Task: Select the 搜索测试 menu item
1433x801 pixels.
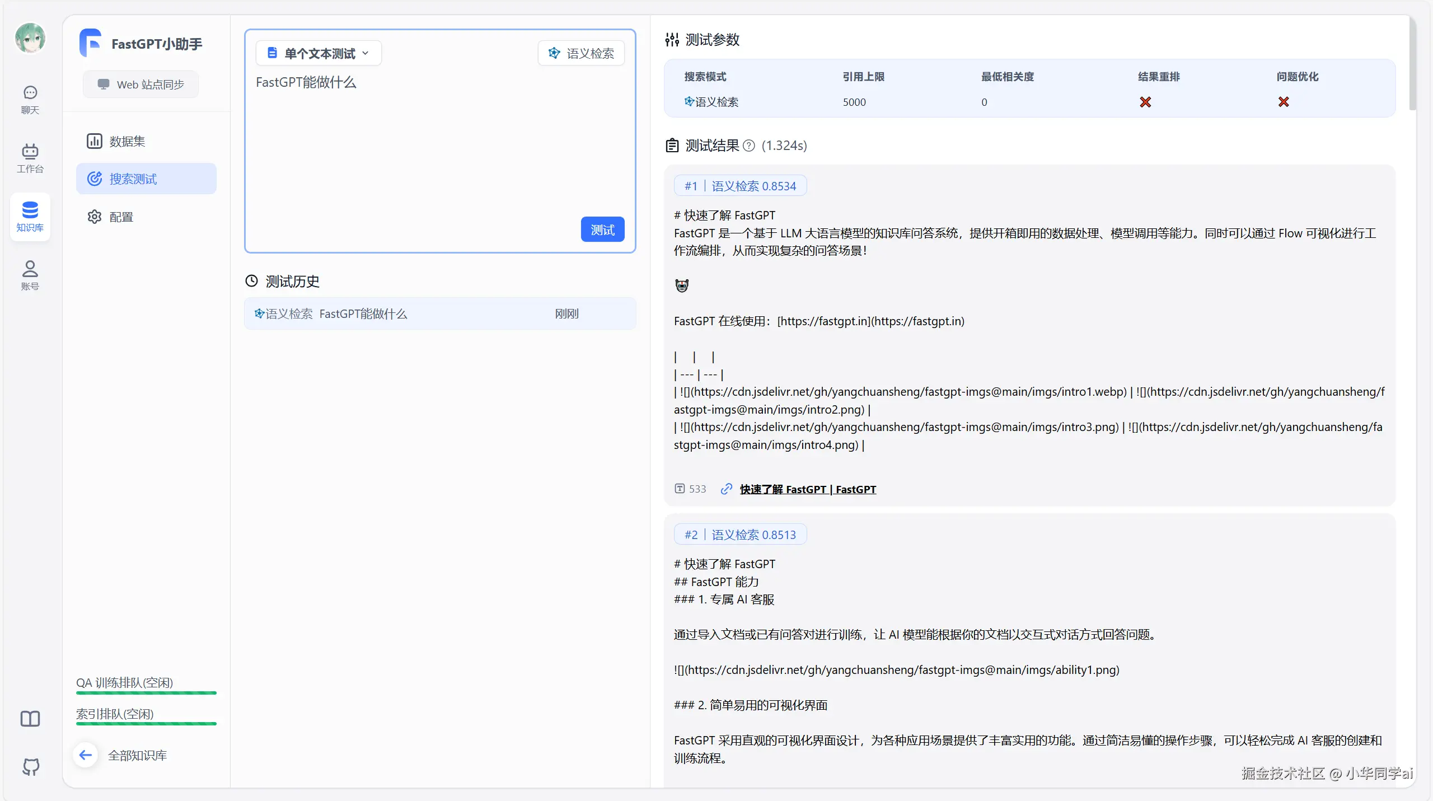Action: 146,179
